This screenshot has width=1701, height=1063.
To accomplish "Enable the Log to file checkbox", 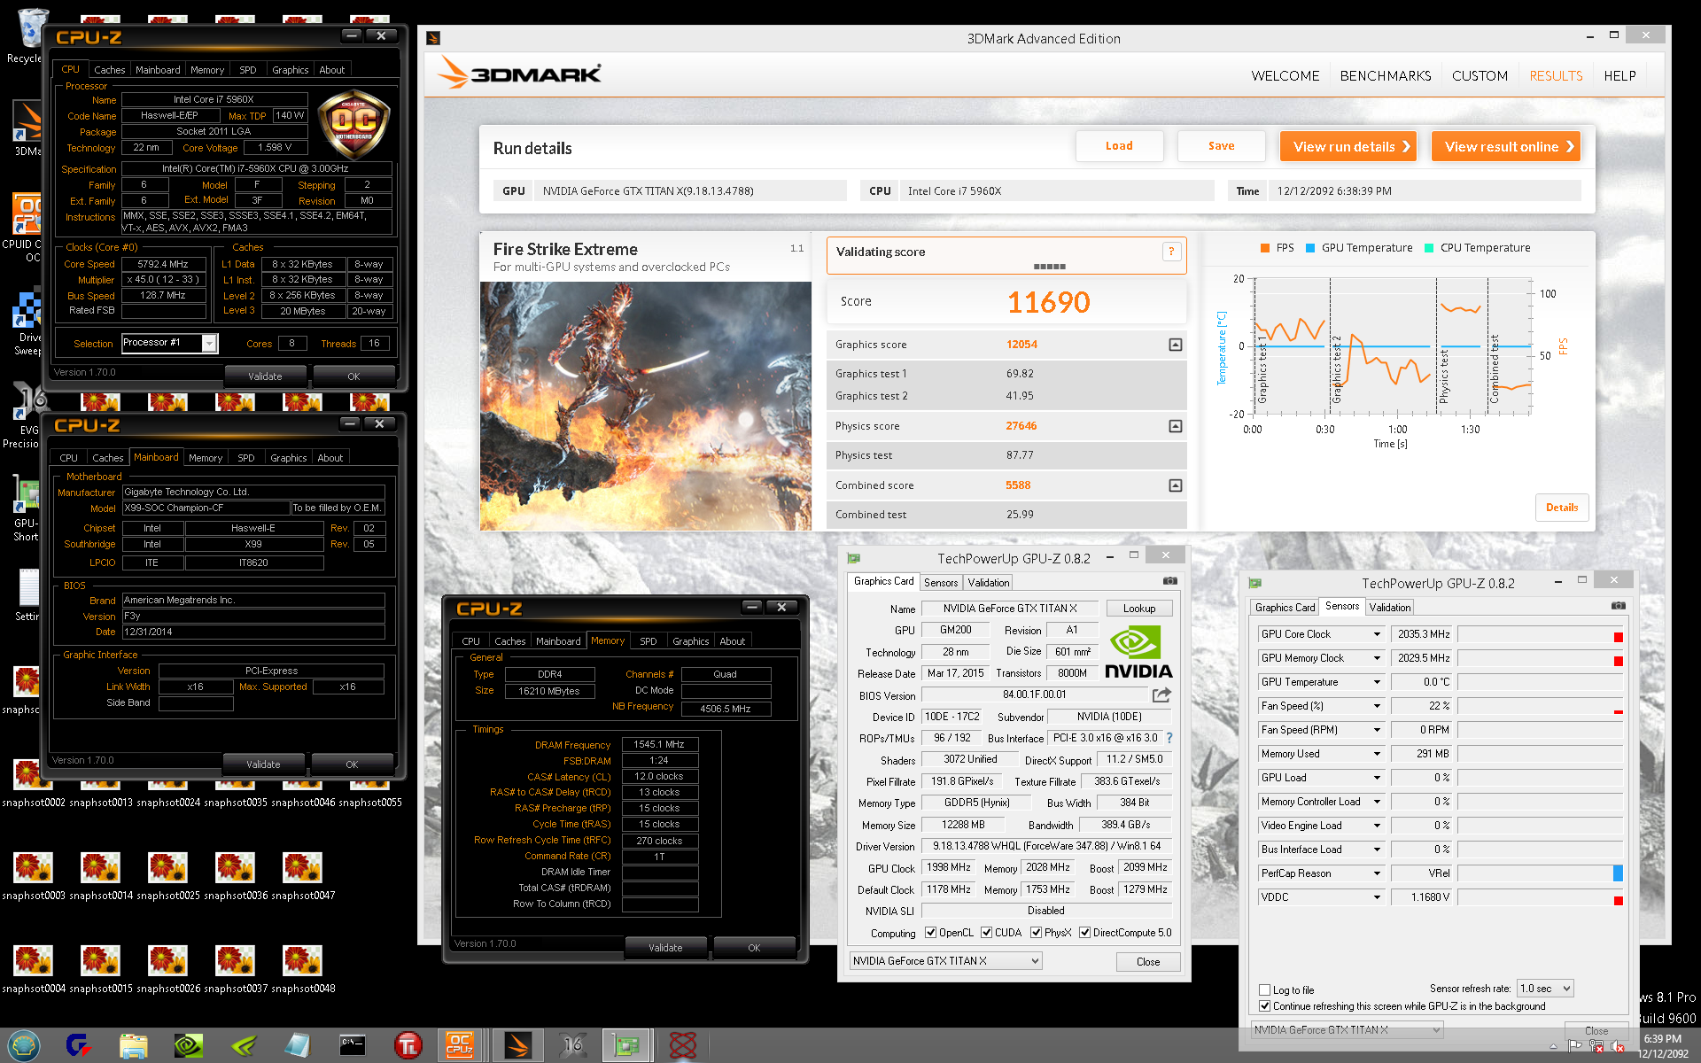I will click(1265, 990).
